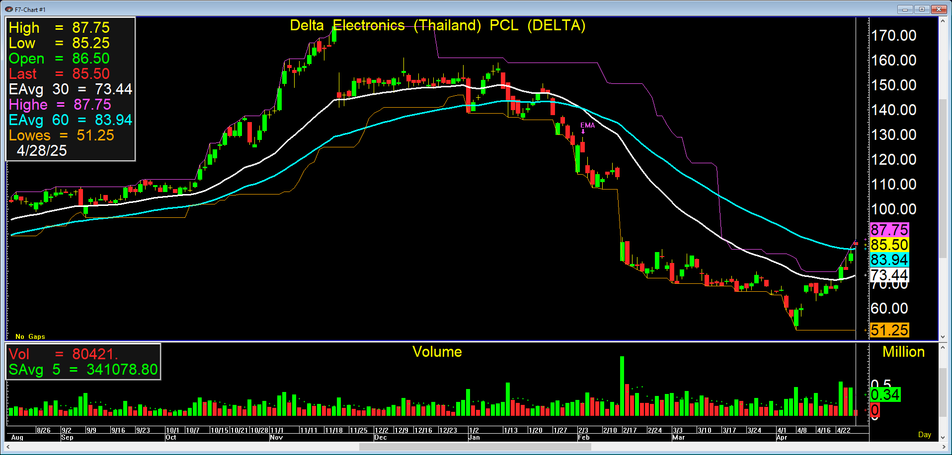This screenshot has height=455, width=952.
Task: Click the Vol = 80421. readout
Action: pos(64,354)
